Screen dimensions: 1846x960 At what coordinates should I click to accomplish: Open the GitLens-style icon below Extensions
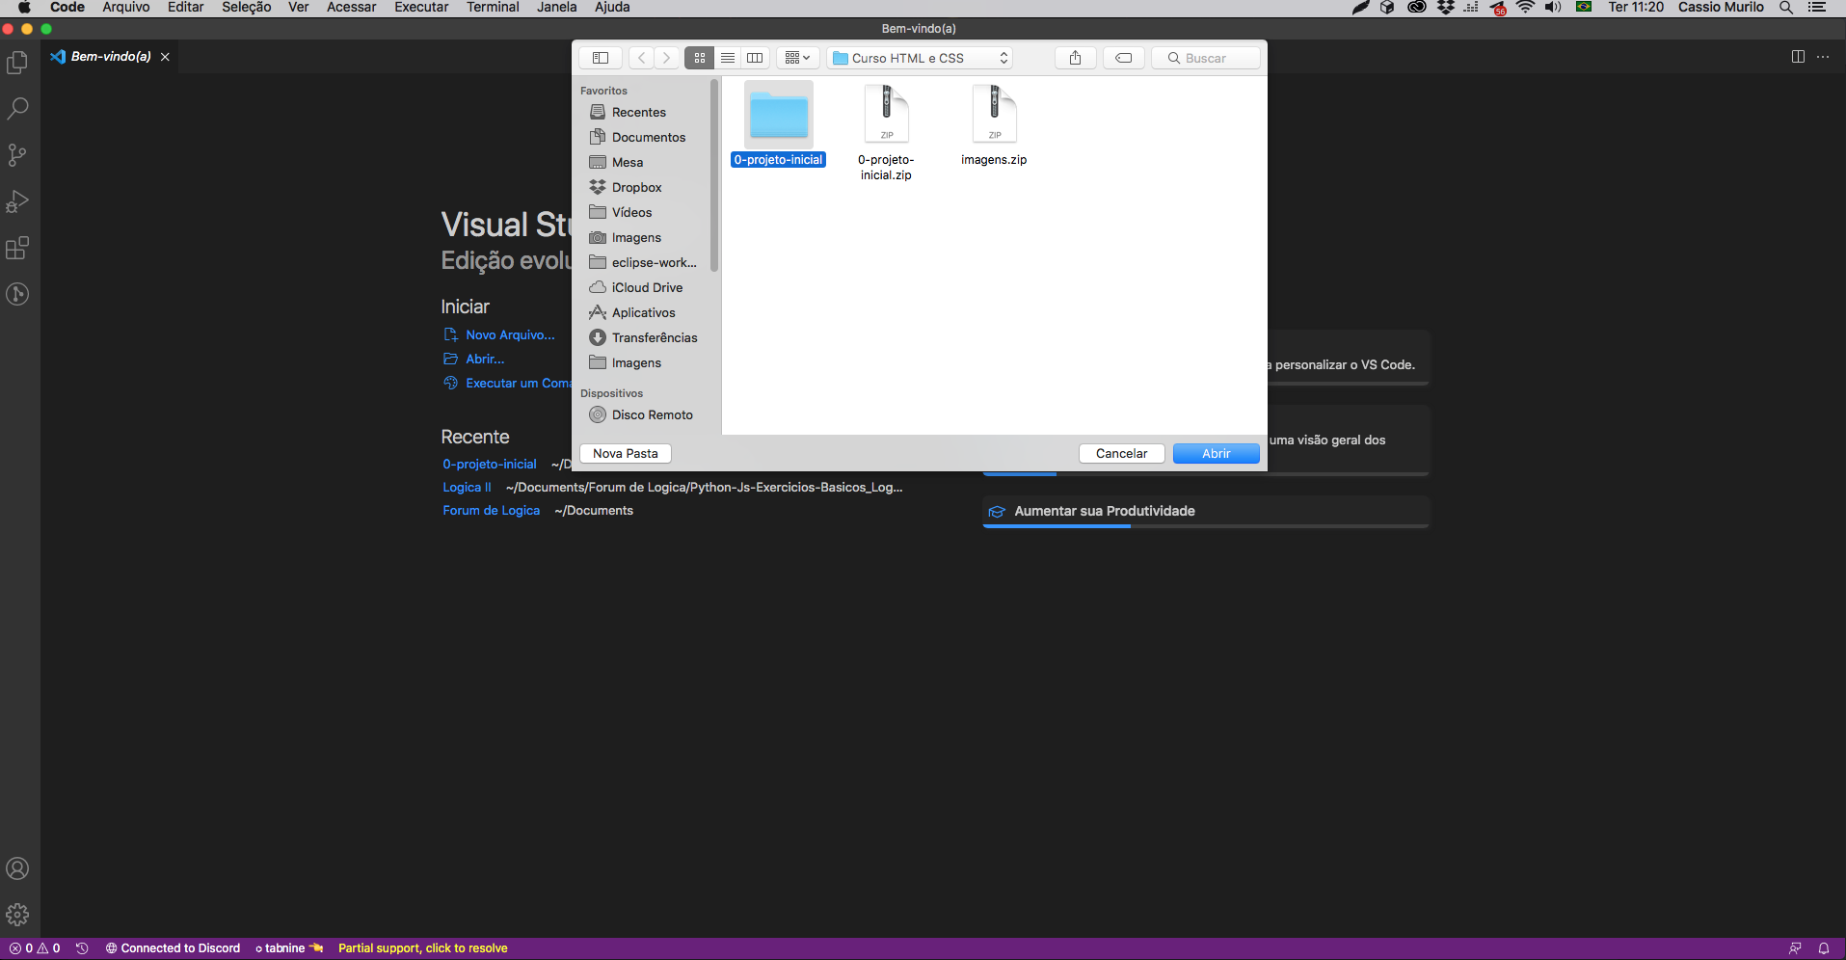(x=17, y=294)
